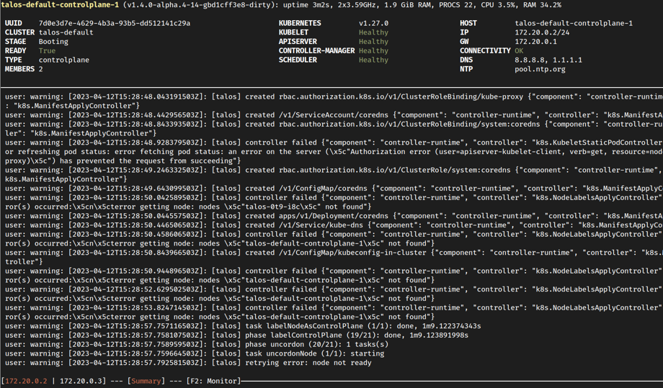Viewport: 663px width, 388px height.
Task: Click log line 'phase uncordon (20/21): 1 tasks(s)'
Action: click(197, 344)
